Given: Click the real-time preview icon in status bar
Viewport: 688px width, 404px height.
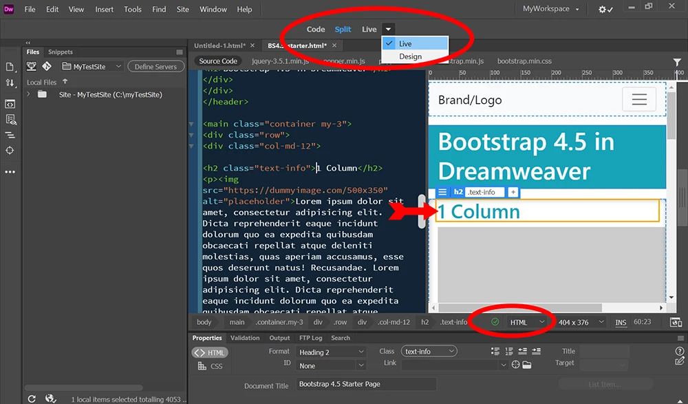Looking at the screenshot, I should [x=676, y=322].
